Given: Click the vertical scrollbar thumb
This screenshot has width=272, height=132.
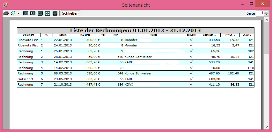Looking at the screenshot, I should 267,38.
